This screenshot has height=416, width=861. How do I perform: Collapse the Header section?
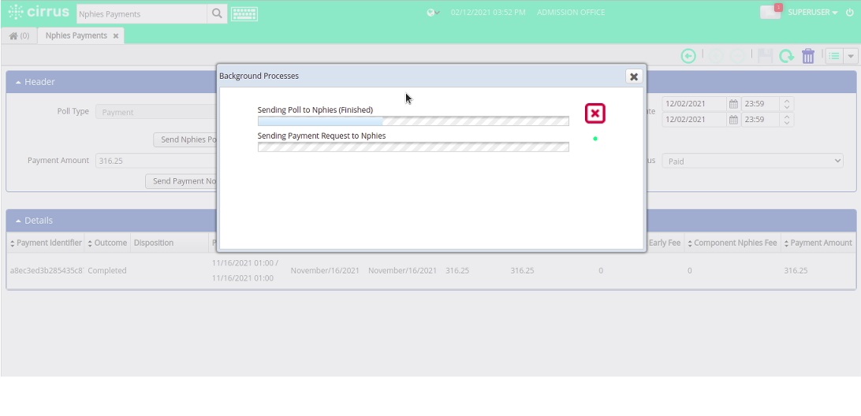pyautogui.click(x=18, y=82)
